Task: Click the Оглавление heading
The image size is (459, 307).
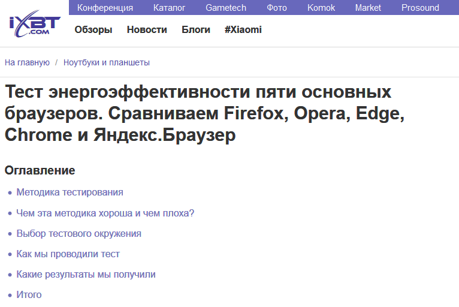Action: 40,170
